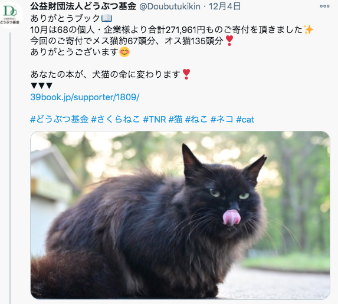Viewport: 338px width, 304px height.
Task: Open the hiragana hashtag #ねこ
Action: (x=196, y=119)
